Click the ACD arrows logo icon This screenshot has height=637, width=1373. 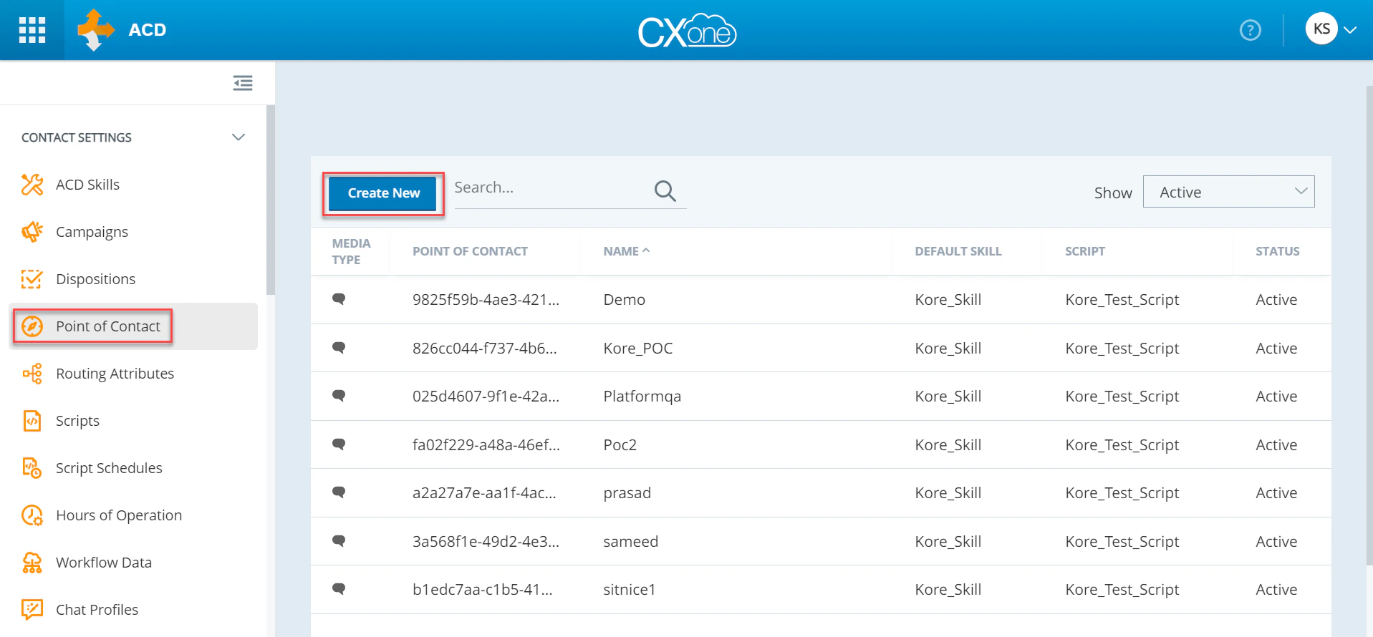95,30
